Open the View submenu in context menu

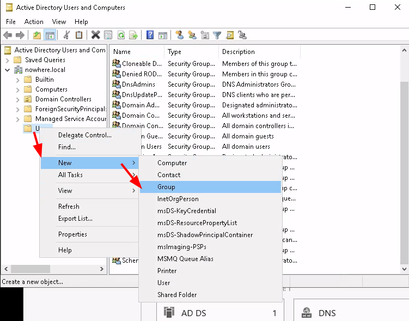pyautogui.click(x=89, y=191)
